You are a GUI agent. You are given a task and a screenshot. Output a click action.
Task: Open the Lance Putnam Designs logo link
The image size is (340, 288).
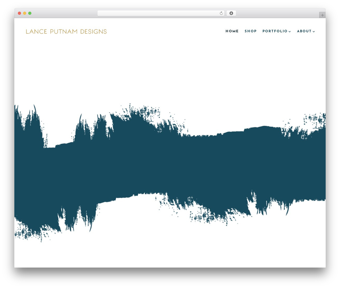(66, 32)
